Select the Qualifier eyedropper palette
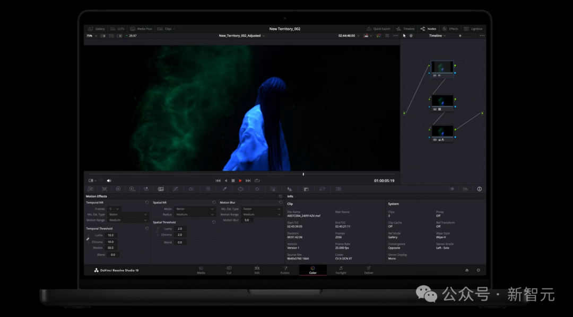Image resolution: width=573 pixels, height=317 pixels. pyautogui.click(x=224, y=189)
